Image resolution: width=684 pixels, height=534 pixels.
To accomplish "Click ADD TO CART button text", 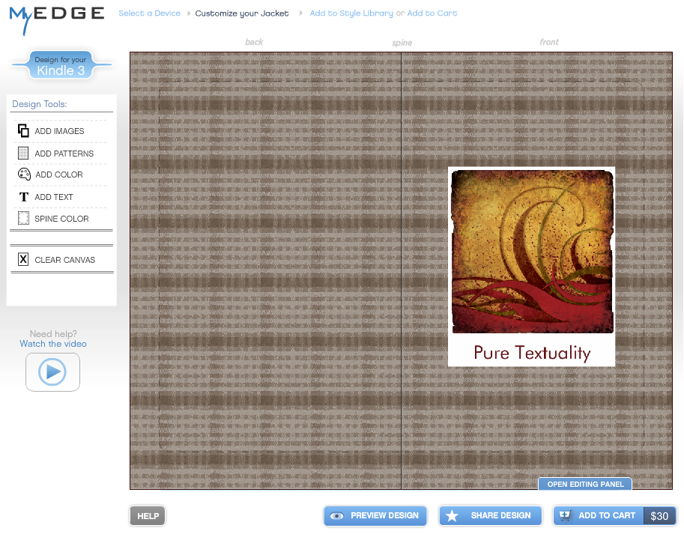I will pyautogui.click(x=607, y=516).
